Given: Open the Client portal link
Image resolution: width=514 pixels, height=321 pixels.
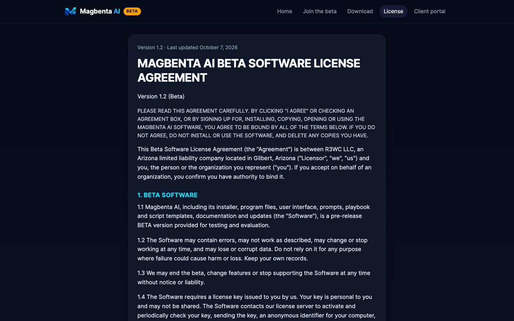Looking at the screenshot, I should point(430,11).
